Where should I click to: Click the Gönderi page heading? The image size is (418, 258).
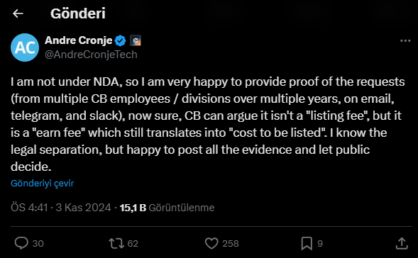pos(78,13)
